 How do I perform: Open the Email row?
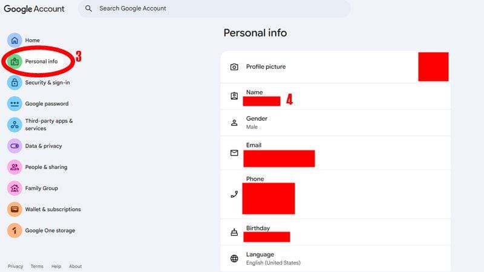click(336, 153)
